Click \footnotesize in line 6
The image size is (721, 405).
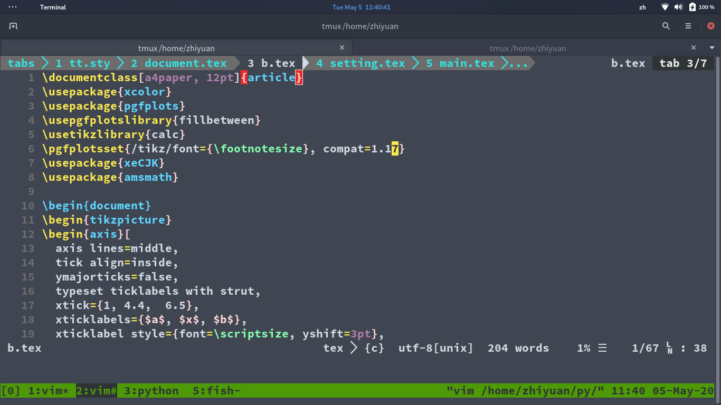[x=258, y=149]
